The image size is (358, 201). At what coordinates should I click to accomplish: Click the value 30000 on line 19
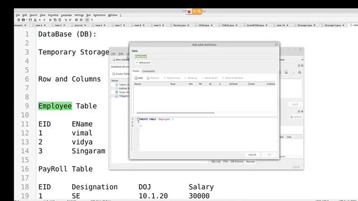point(199,196)
